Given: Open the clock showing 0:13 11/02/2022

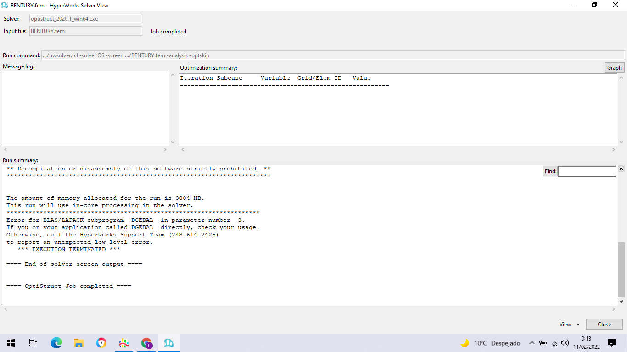Looking at the screenshot, I should coord(586,343).
